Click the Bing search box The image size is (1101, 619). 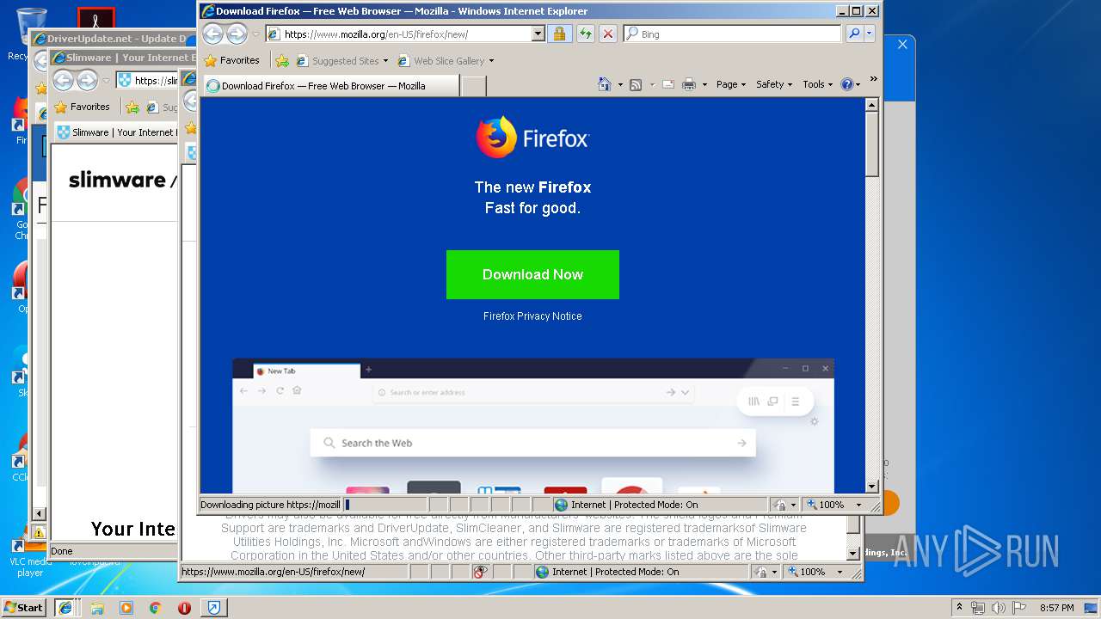click(732, 34)
